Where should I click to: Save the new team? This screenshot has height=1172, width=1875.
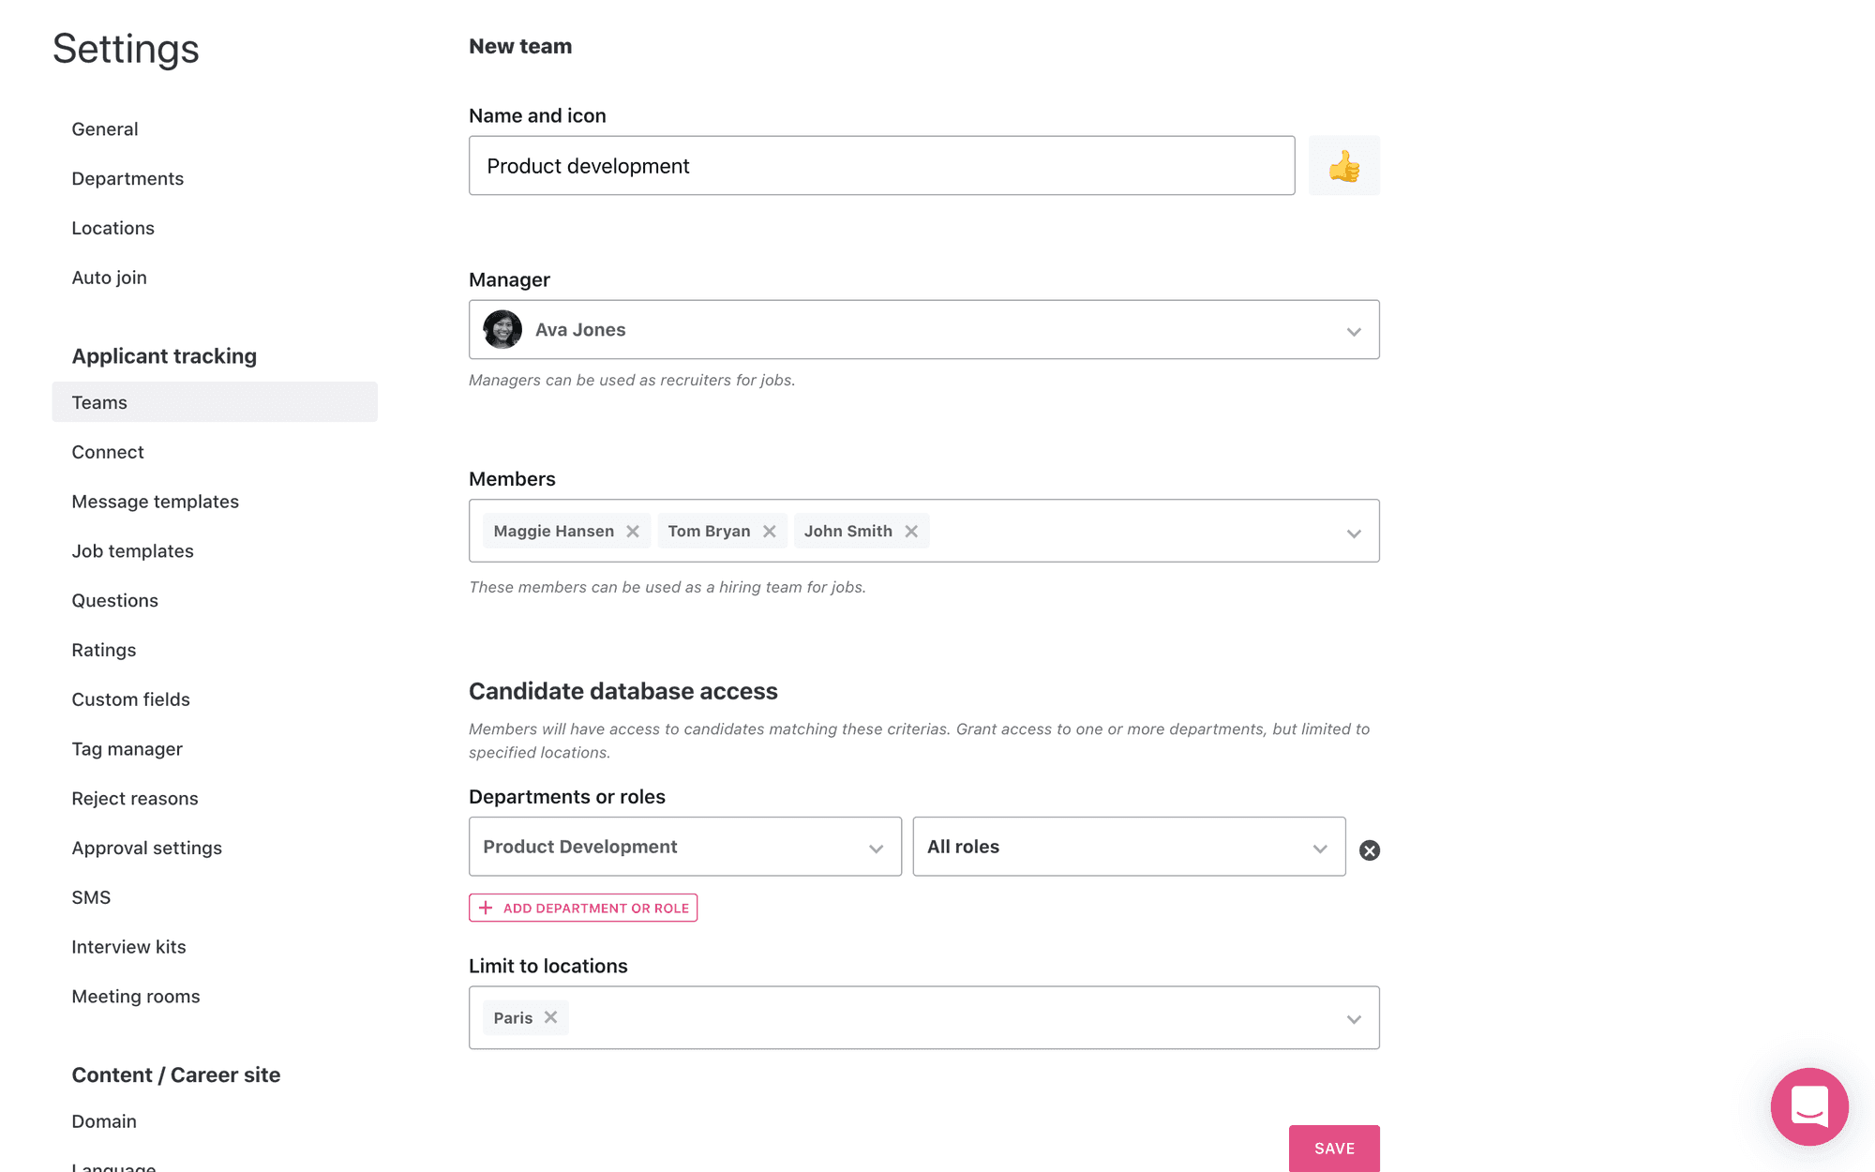pos(1334,1149)
